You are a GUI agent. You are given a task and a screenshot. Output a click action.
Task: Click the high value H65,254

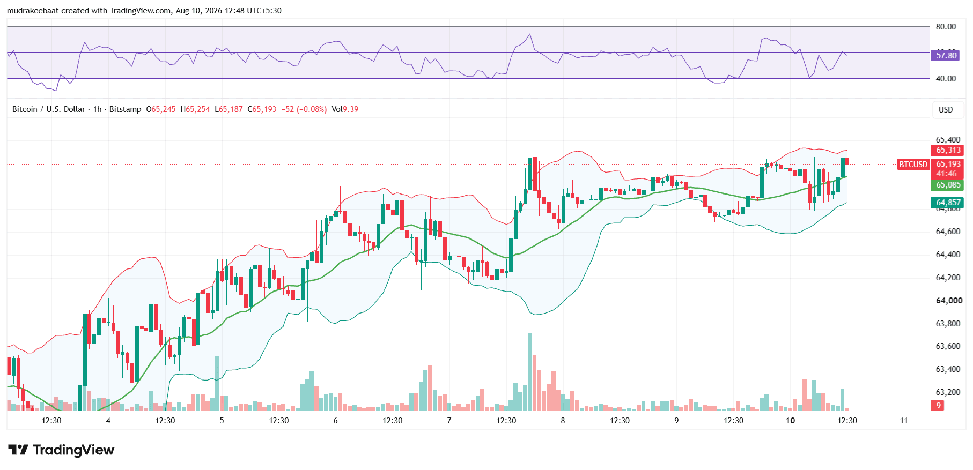pyautogui.click(x=195, y=109)
